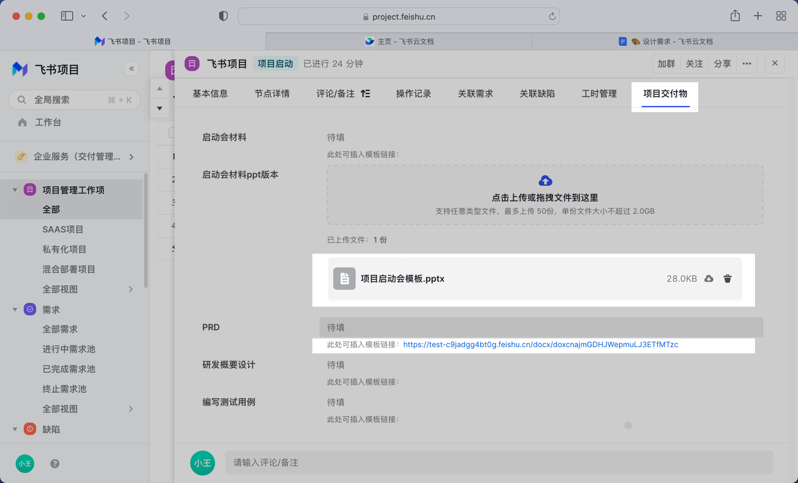Click the cloud upload icon
This screenshot has width=798, height=483.
point(545,181)
